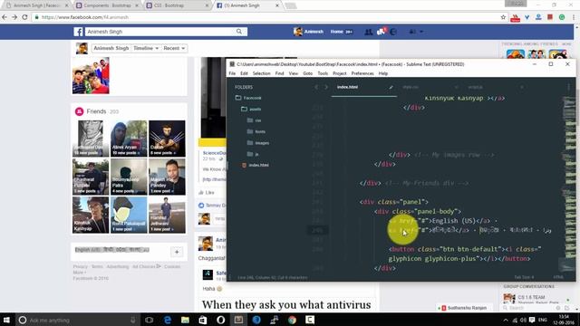The image size is (580, 326).
Task: Click the plus button beside languages
Action: (177, 252)
